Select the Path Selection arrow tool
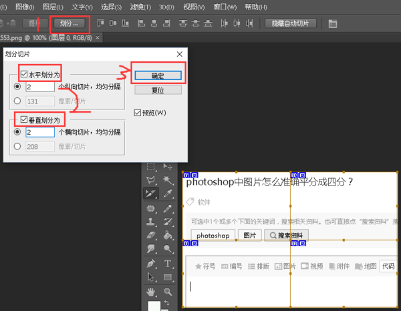401x311 pixels. click(x=150, y=277)
